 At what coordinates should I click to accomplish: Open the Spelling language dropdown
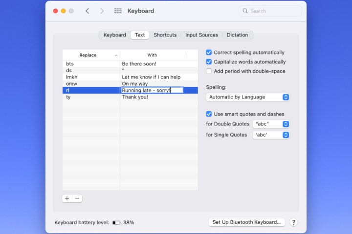coord(248,97)
